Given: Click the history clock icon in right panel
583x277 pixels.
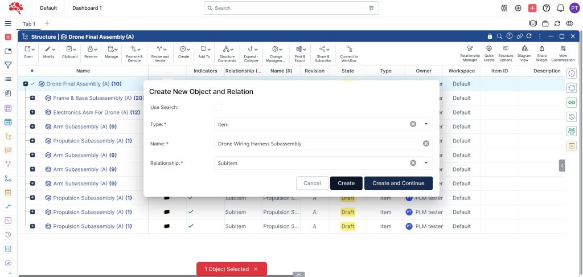Looking at the screenshot, I should coord(572,117).
